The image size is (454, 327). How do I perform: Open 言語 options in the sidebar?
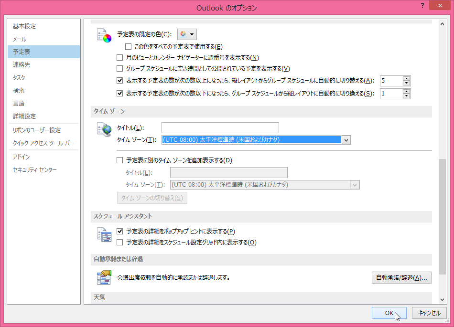43,103
